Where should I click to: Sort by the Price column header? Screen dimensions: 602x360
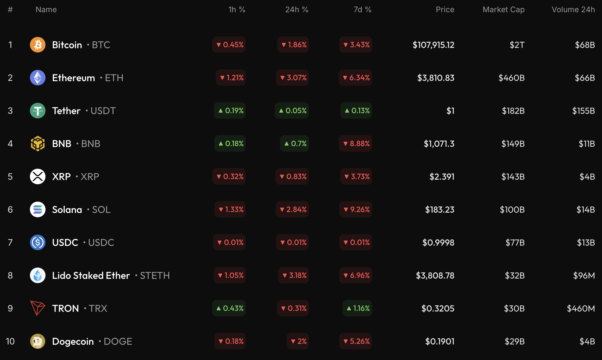click(445, 10)
